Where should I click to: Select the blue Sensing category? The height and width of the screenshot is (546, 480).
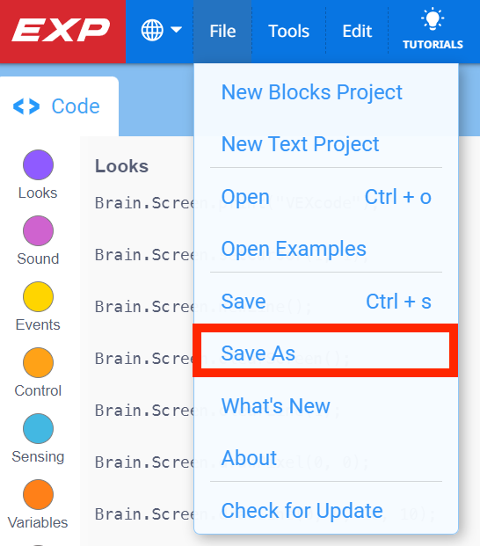click(x=38, y=429)
